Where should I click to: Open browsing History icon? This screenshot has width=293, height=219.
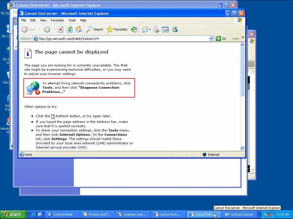(134, 29)
